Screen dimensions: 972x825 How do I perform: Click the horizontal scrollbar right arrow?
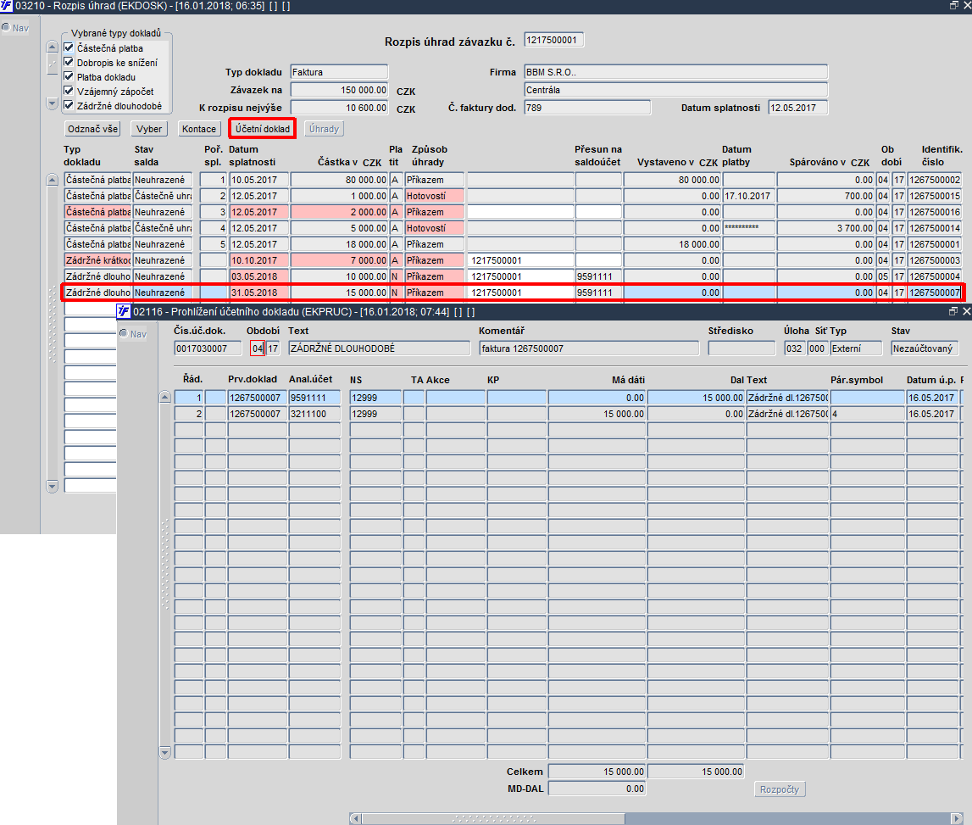pyautogui.click(x=957, y=819)
